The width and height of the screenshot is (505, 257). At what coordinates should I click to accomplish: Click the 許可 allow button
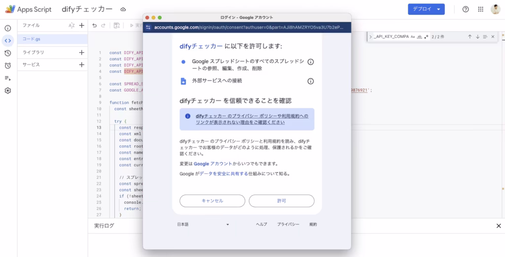pyautogui.click(x=281, y=201)
